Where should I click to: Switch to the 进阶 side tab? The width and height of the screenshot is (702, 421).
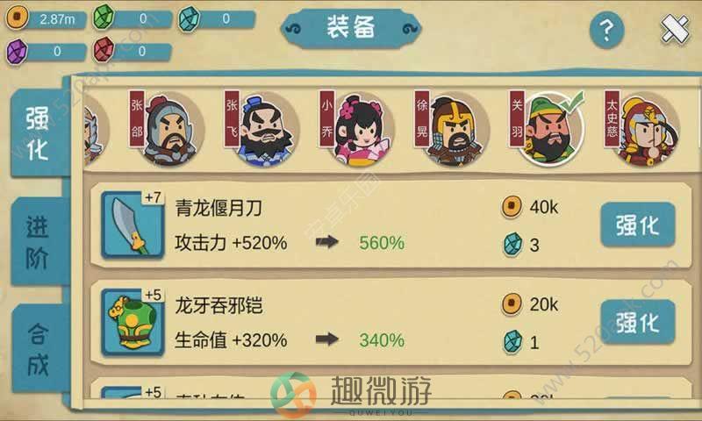[38, 241]
